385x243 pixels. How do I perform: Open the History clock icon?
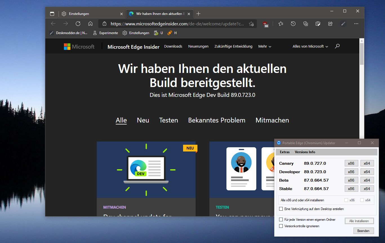293,24
